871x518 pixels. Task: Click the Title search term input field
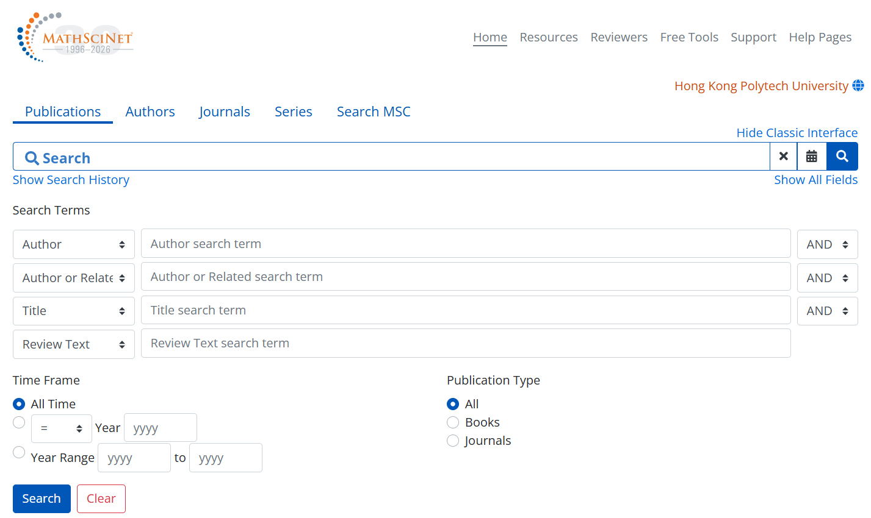[465, 310]
